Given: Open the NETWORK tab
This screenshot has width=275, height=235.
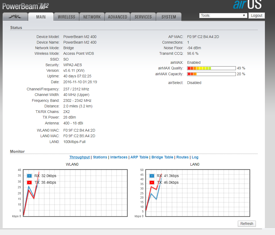Looking at the screenshot, I should point(92,17).
